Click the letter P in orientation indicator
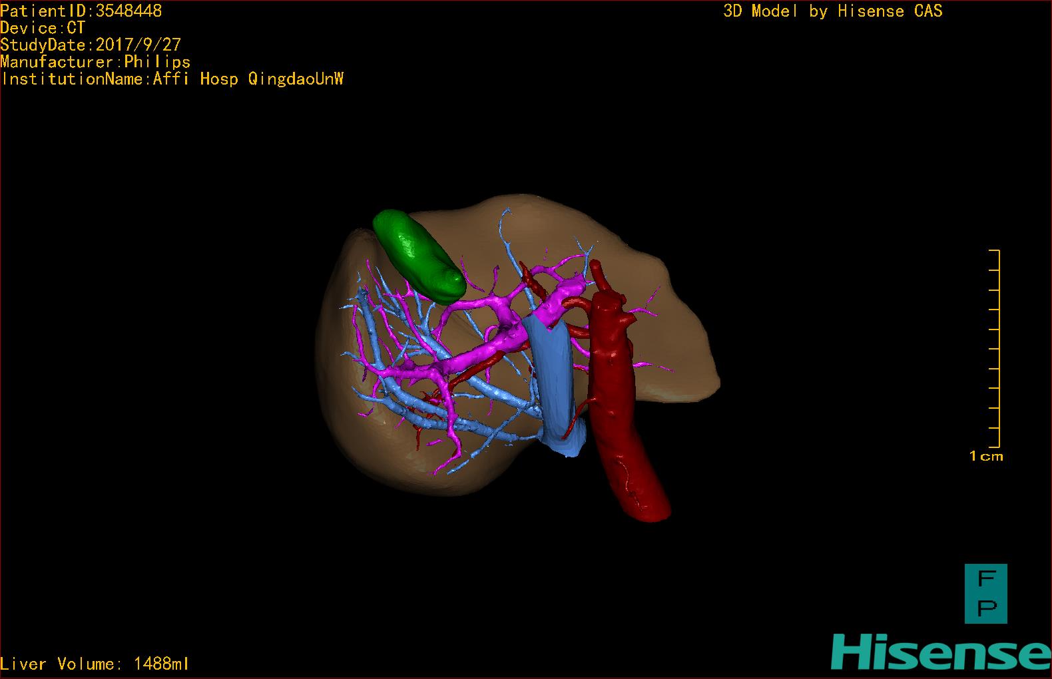The image size is (1052, 679). click(986, 607)
